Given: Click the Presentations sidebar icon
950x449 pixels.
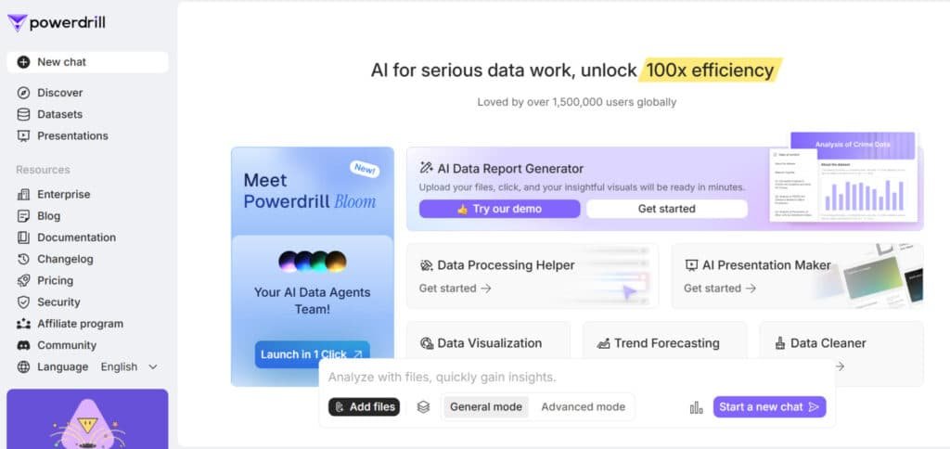Looking at the screenshot, I should pyautogui.click(x=23, y=135).
